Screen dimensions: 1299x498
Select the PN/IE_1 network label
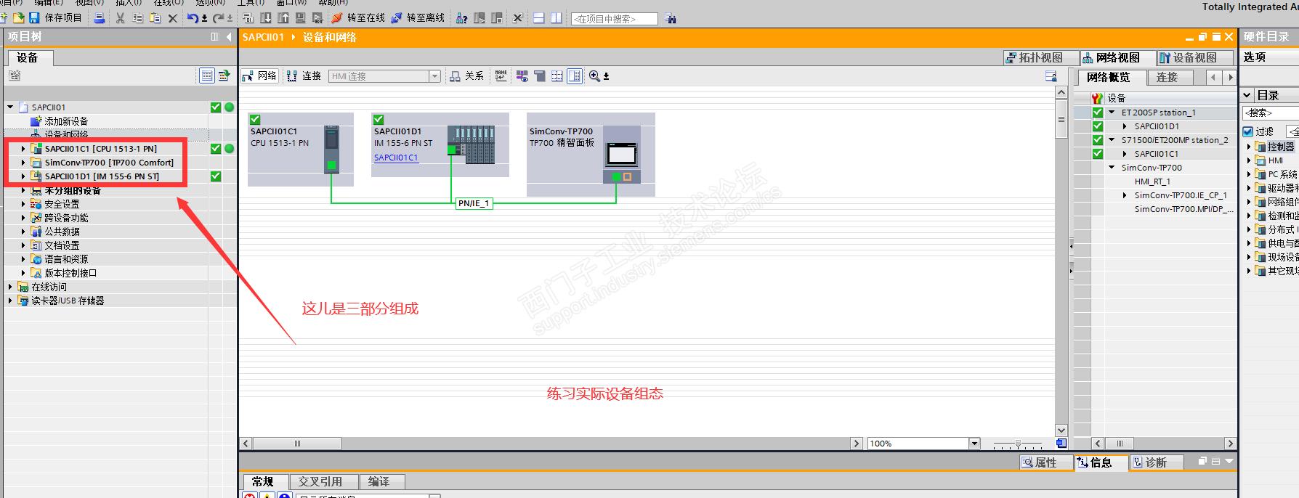[x=474, y=203]
